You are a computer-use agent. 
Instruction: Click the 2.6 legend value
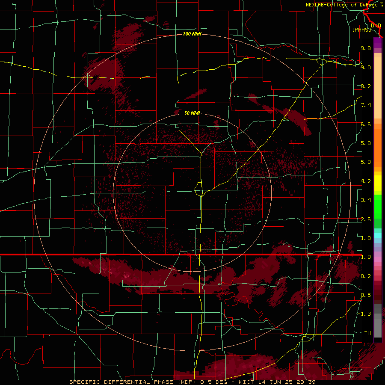pyautogui.click(x=366, y=219)
